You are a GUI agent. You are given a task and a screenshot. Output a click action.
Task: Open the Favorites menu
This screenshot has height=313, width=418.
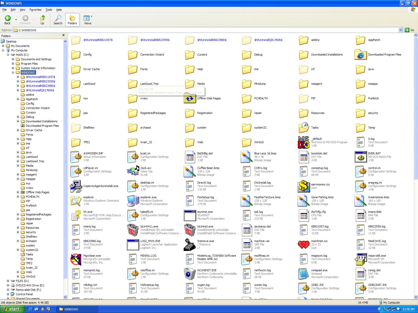click(x=35, y=10)
